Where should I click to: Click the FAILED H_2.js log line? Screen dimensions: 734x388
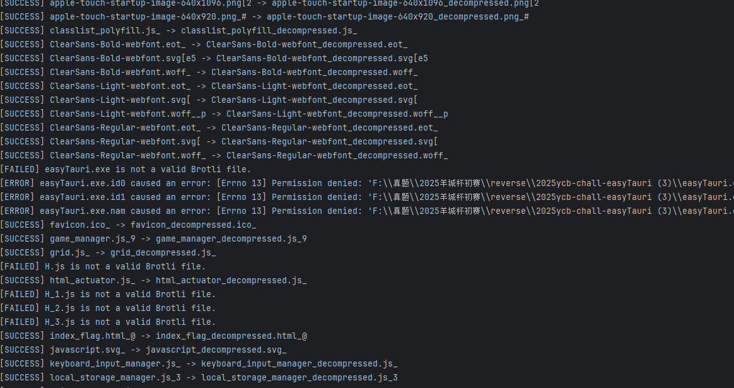(x=108, y=308)
